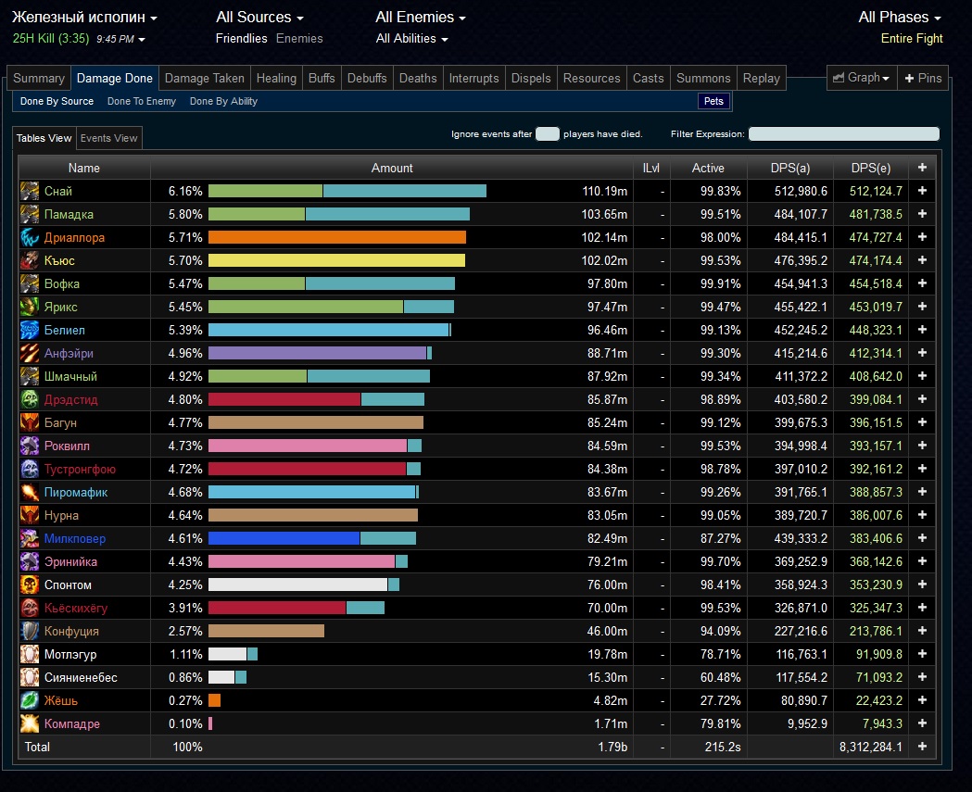Click the class icon next to Снай

click(30, 191)
